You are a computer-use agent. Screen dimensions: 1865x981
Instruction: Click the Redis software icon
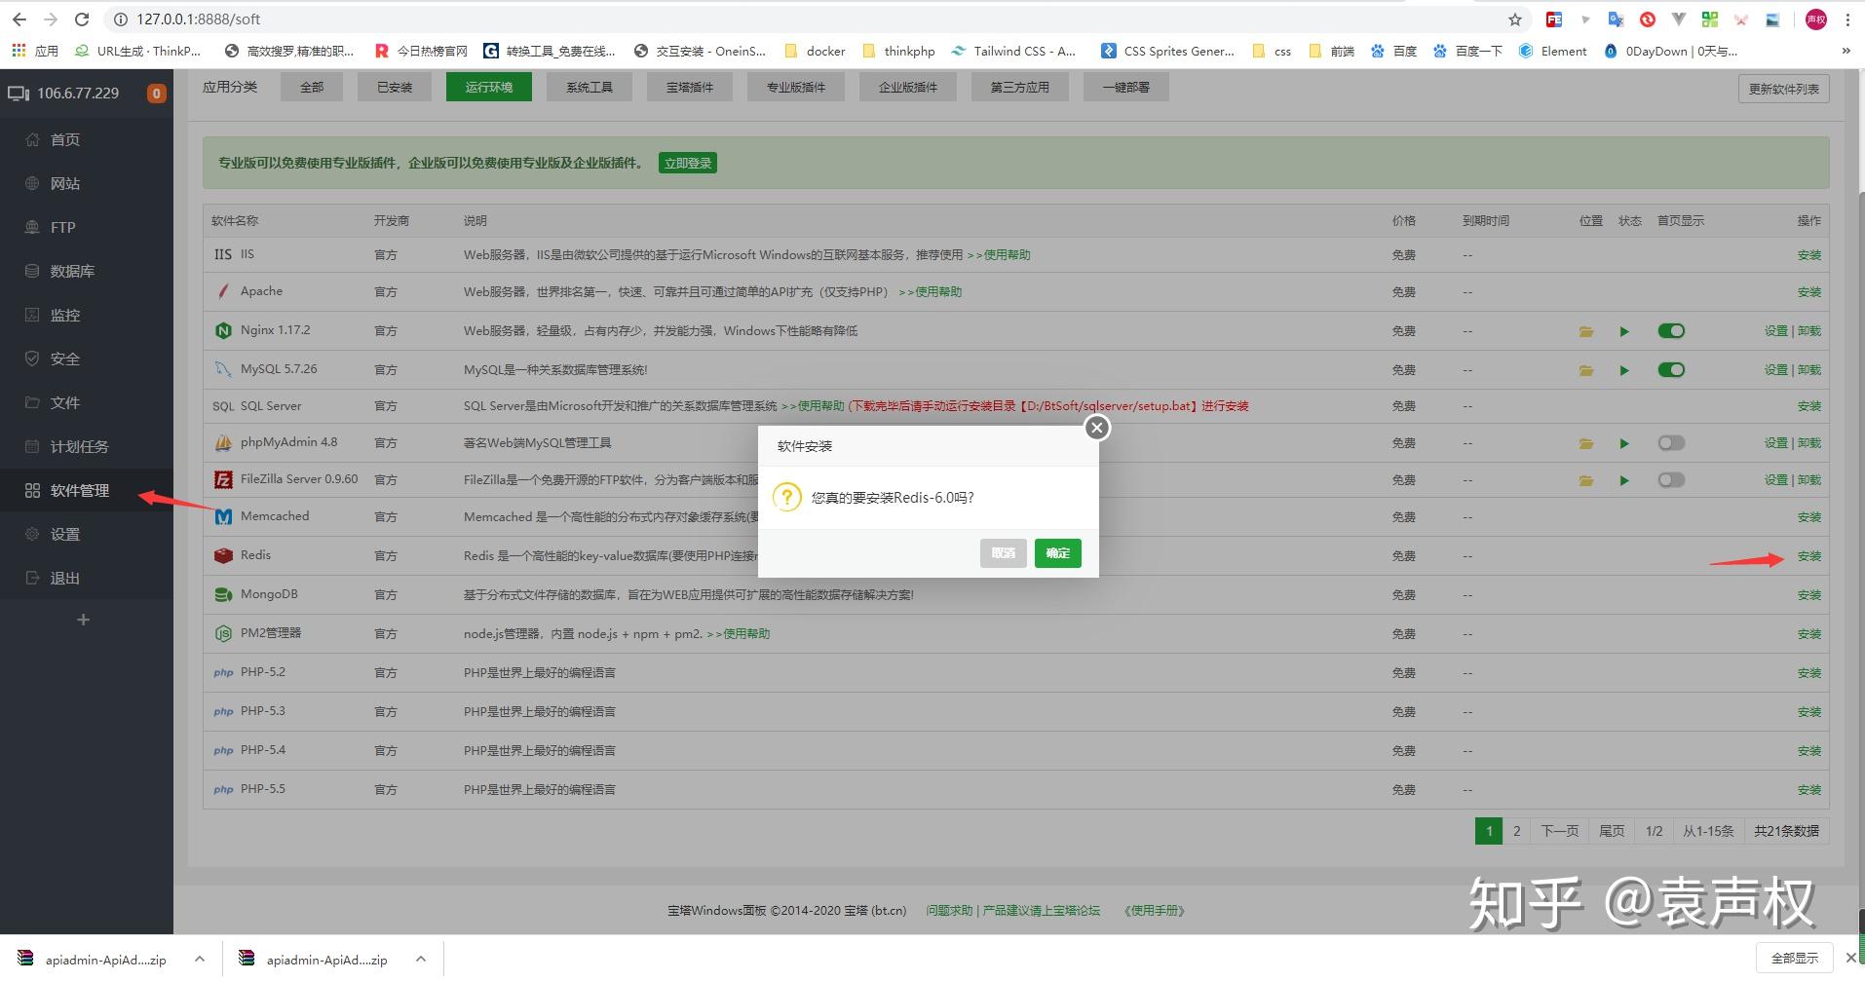point(223,555)
